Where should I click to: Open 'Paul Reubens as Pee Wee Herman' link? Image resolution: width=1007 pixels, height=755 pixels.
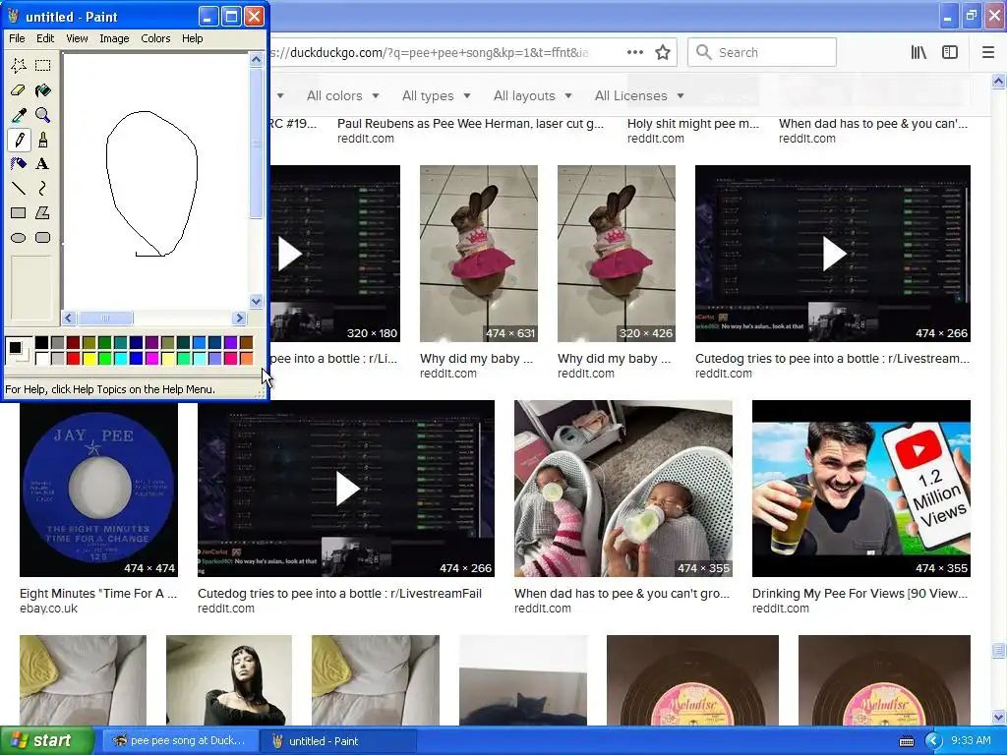470,123
